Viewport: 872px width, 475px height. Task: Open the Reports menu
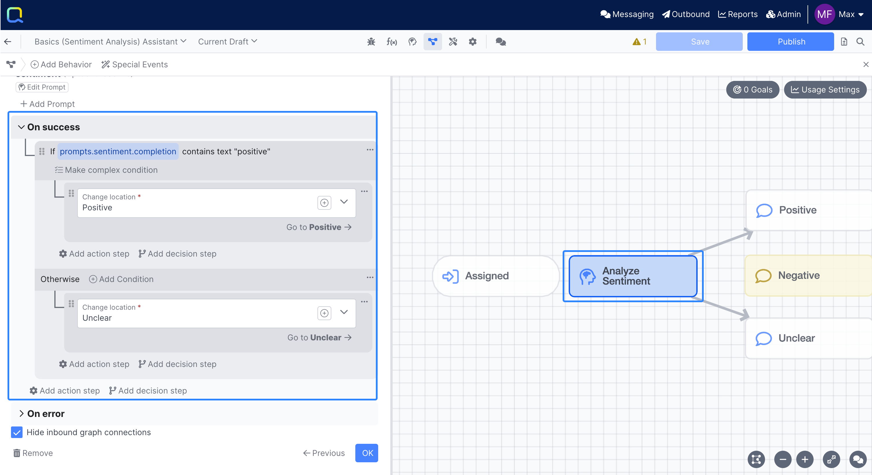tap(738, 14)
